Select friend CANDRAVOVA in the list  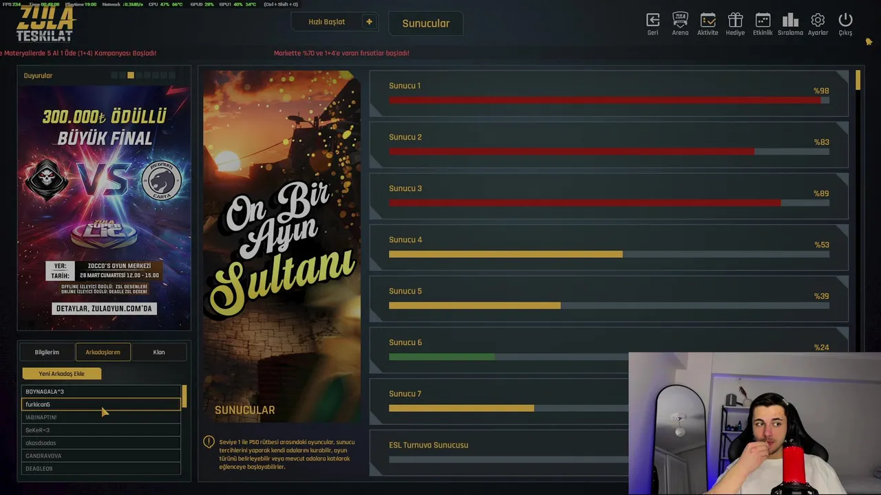click(101, 456)
